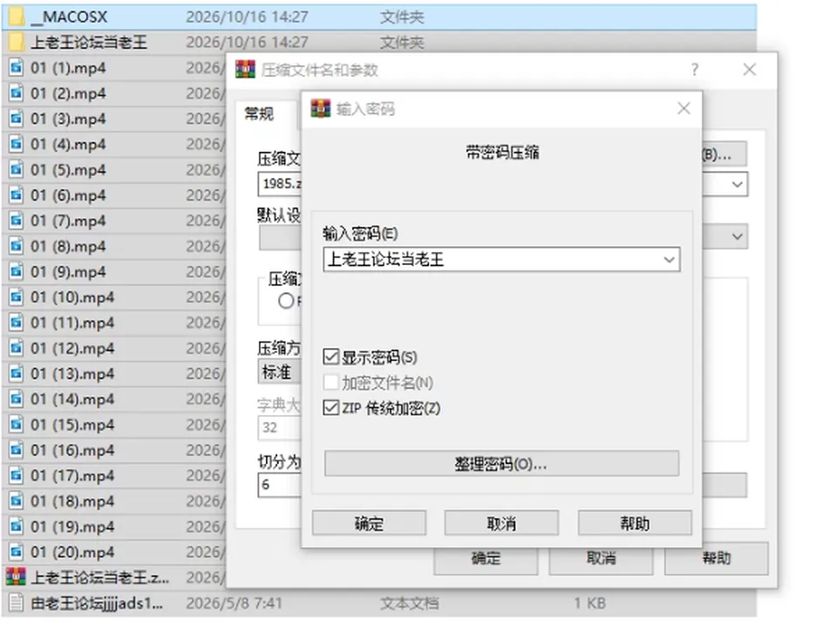
Task: Click 确定 in the 输入密码 dialog
Action: click(x=369, y=523)
